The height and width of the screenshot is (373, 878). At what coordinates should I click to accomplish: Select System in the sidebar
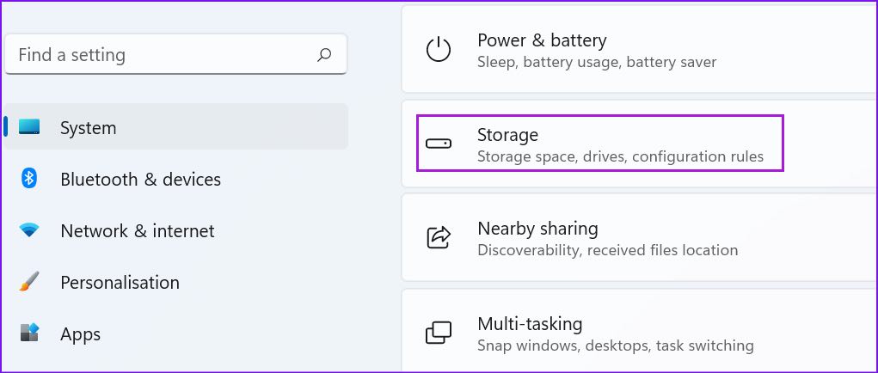[175, 127]
